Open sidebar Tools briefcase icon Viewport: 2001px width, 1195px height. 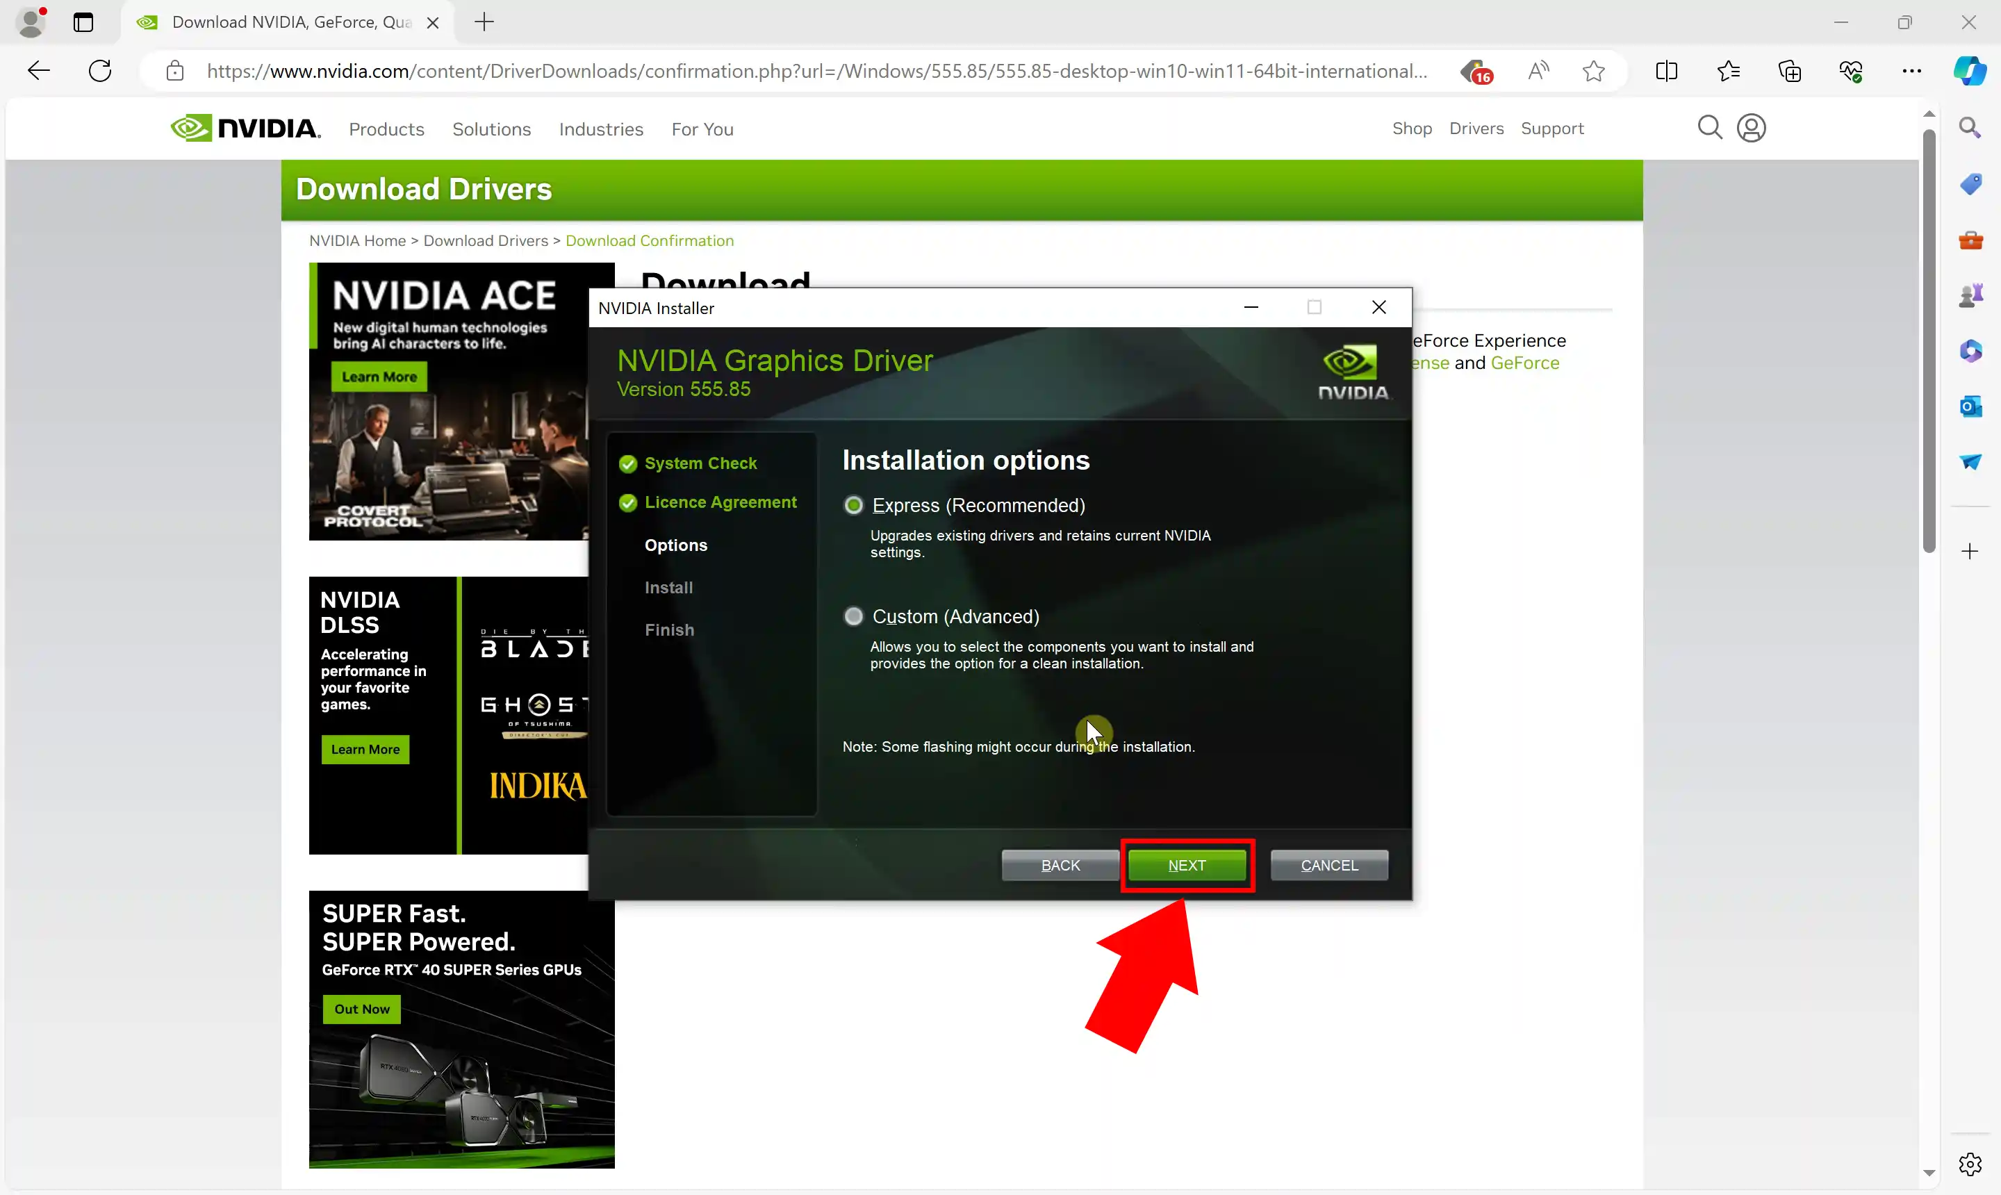click(1970, 240)
